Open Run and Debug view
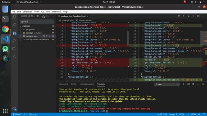The image size is (207, 116). coord(14,41)
